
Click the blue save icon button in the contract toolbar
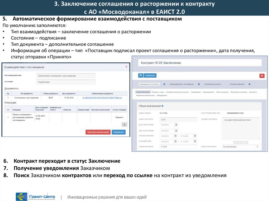click(x=141, y=75)
